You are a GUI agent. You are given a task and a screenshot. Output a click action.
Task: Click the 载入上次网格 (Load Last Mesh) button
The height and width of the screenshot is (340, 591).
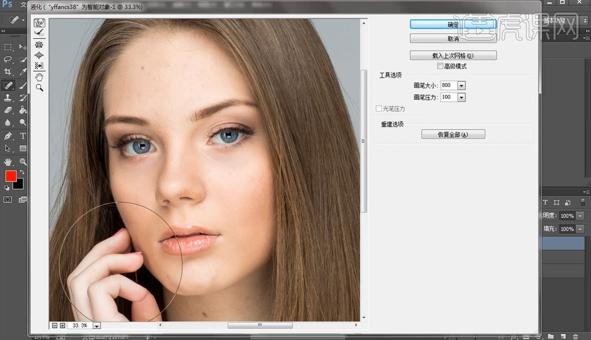453,55
